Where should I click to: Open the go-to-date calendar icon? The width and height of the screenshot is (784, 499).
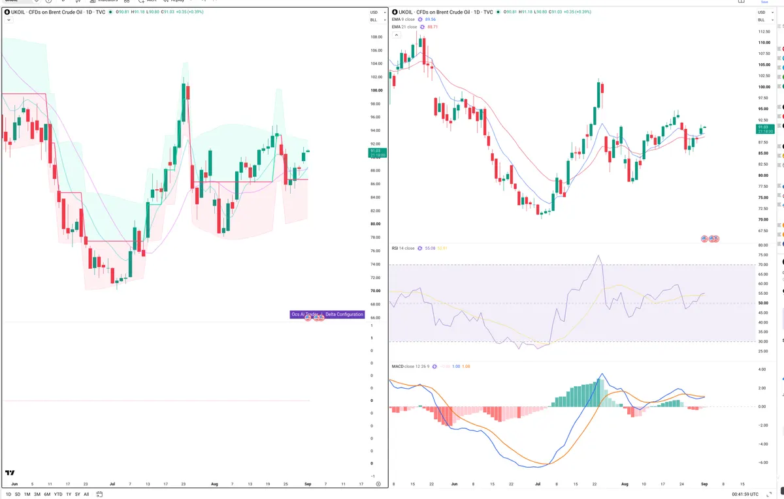(100, 494)
